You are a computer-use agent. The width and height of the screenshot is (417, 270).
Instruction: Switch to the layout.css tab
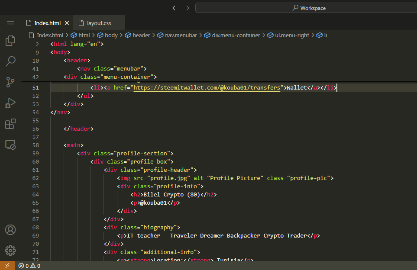[x=99, y=23]
